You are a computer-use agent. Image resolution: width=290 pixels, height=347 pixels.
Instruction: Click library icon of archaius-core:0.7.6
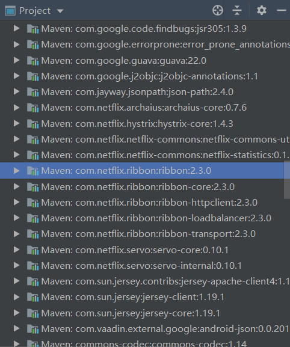click(32, 108)
